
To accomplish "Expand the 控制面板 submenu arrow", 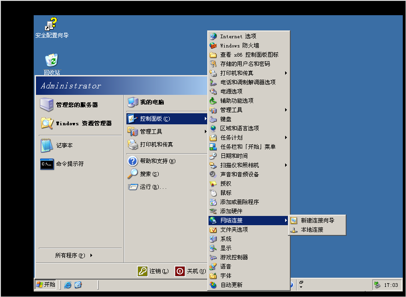I will click(205, 119).
